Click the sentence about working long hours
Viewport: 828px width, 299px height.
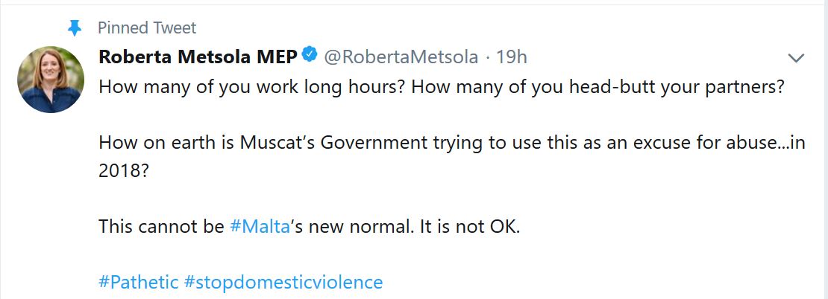pos(252,86)
